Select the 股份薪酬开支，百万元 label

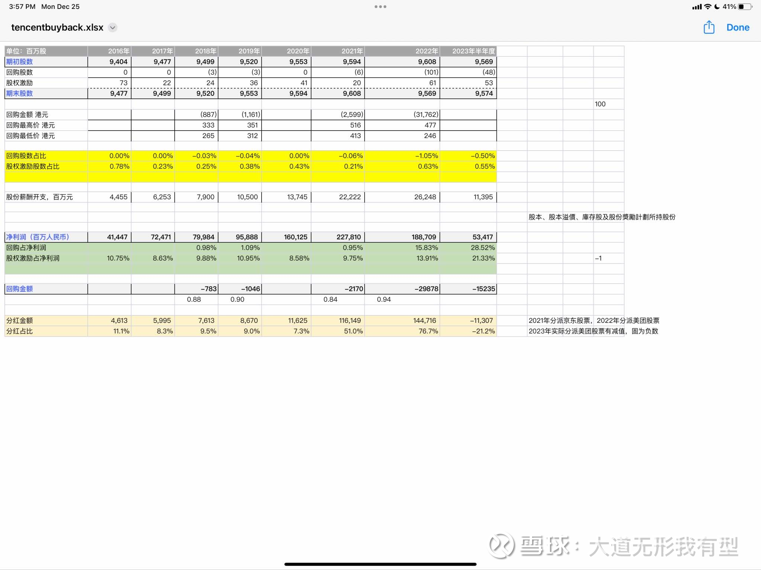coord(46,197)
